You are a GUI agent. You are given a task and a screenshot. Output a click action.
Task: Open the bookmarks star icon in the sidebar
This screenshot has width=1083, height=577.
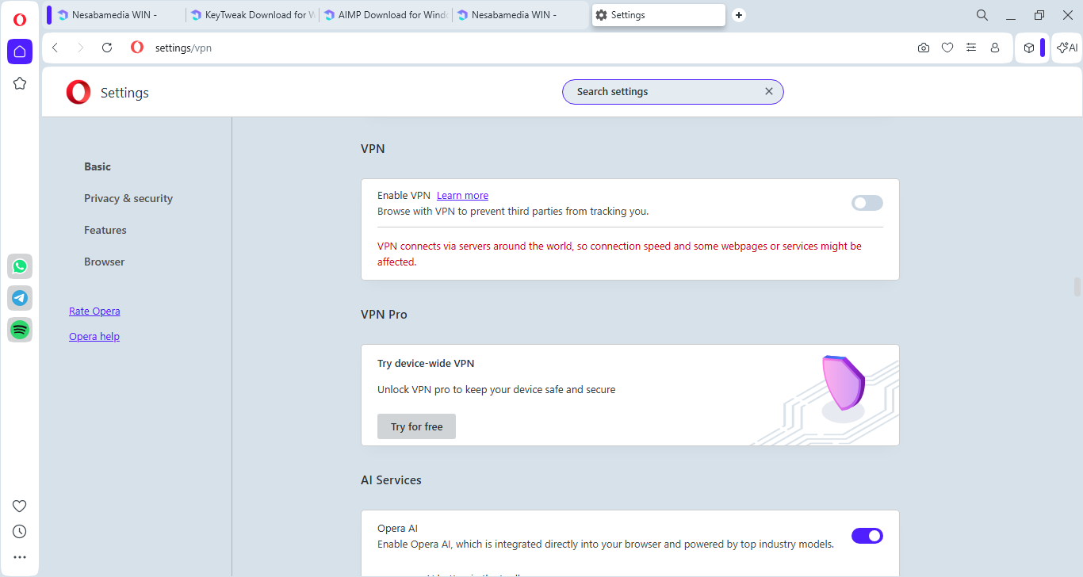[20, 83]
